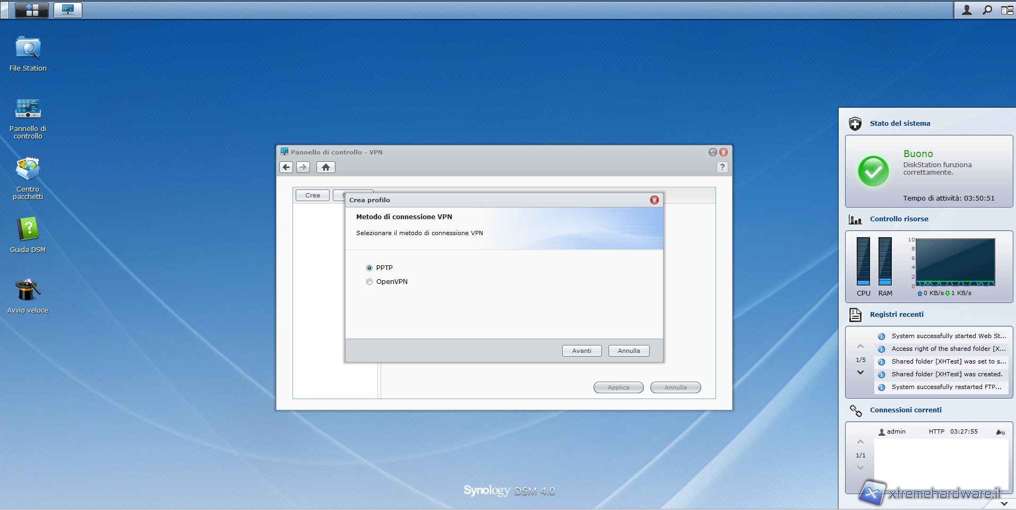Launch Centro pacchetti from desktop
Screen dimensions: 1016x510
click(x=28, y=170)
